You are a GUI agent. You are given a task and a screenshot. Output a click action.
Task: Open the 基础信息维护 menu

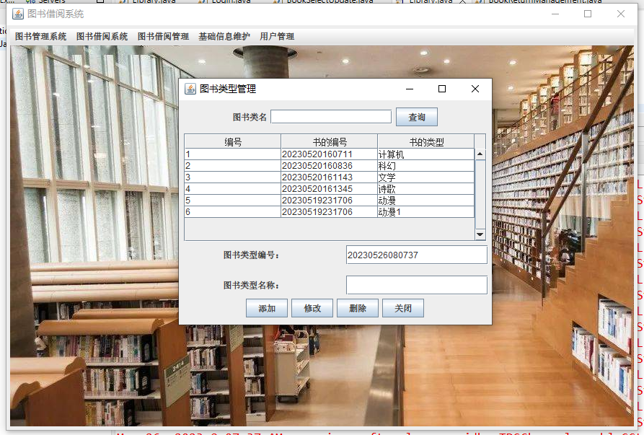[x=224, y=37]
